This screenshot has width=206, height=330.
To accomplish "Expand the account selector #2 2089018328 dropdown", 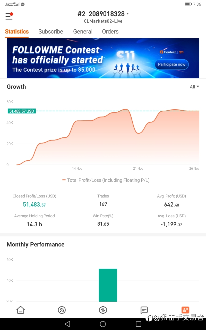I will pos(103,14).
